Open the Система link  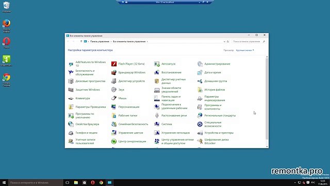167,124
